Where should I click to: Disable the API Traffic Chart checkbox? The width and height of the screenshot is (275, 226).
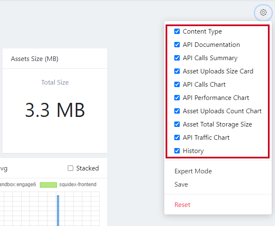pos(177,138)
